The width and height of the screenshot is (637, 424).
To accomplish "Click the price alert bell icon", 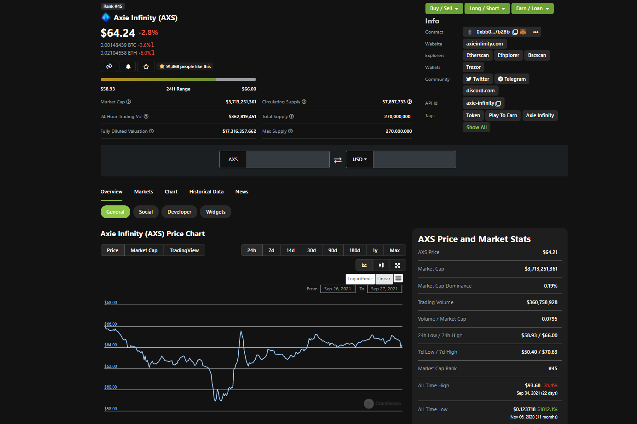I will pyautogui.click(x=128, y=67).
